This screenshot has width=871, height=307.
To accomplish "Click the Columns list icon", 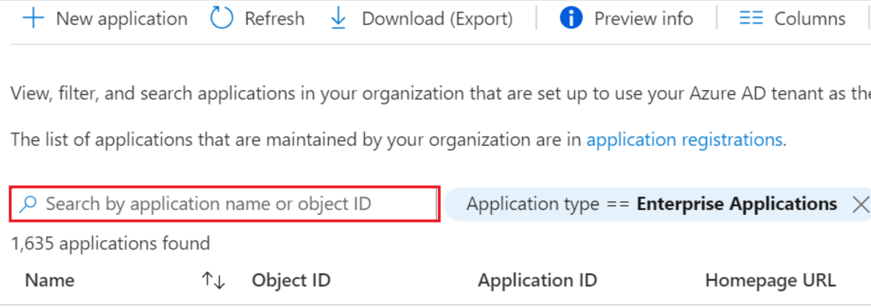I will point(750,18).
